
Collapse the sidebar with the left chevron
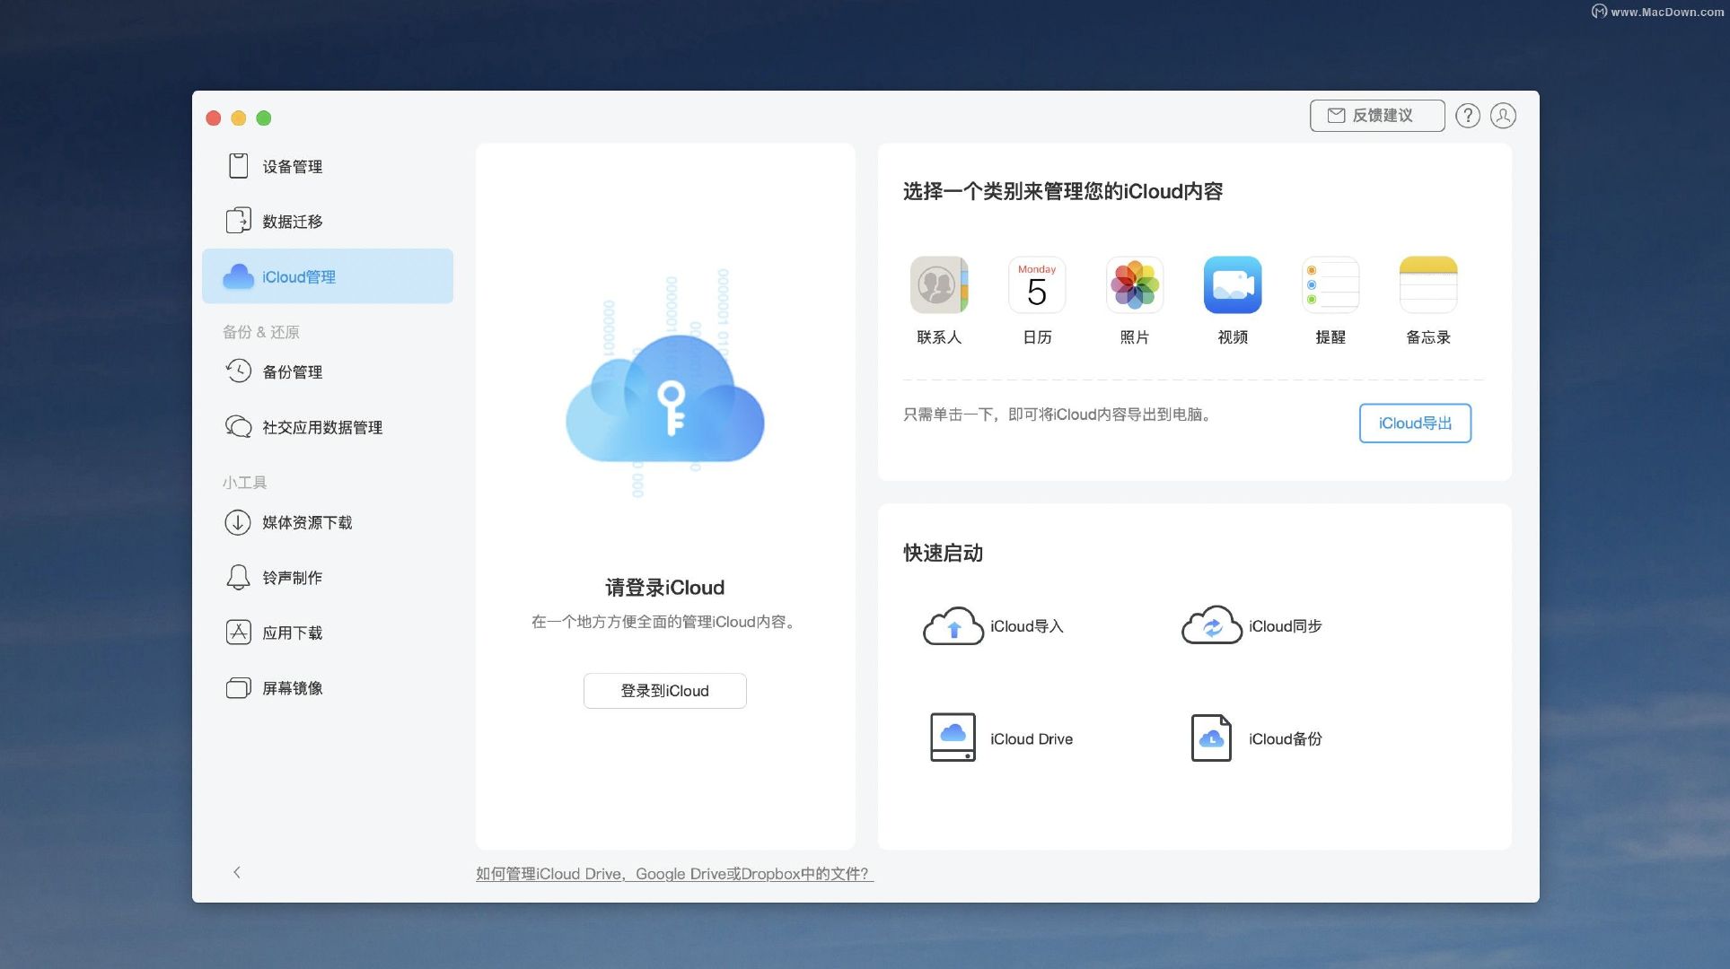pos(237,872)
